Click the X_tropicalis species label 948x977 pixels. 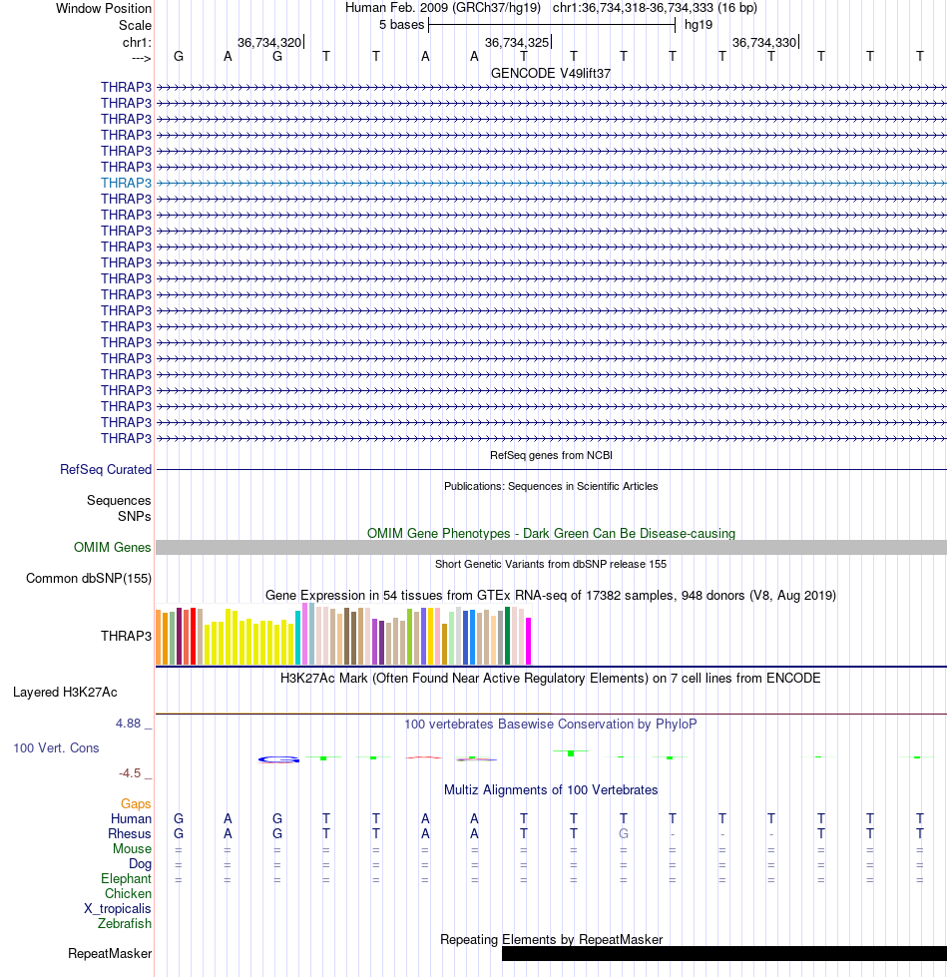[117, 908]
